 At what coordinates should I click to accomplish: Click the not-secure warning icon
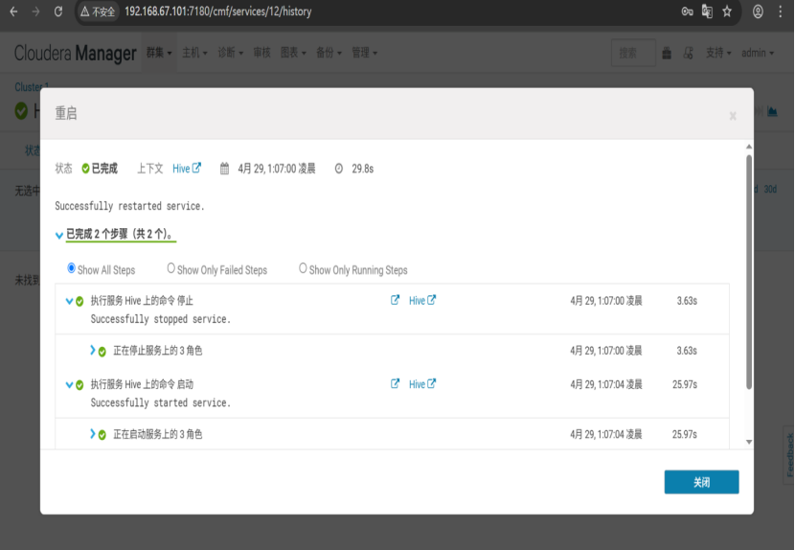coord(85,11)
